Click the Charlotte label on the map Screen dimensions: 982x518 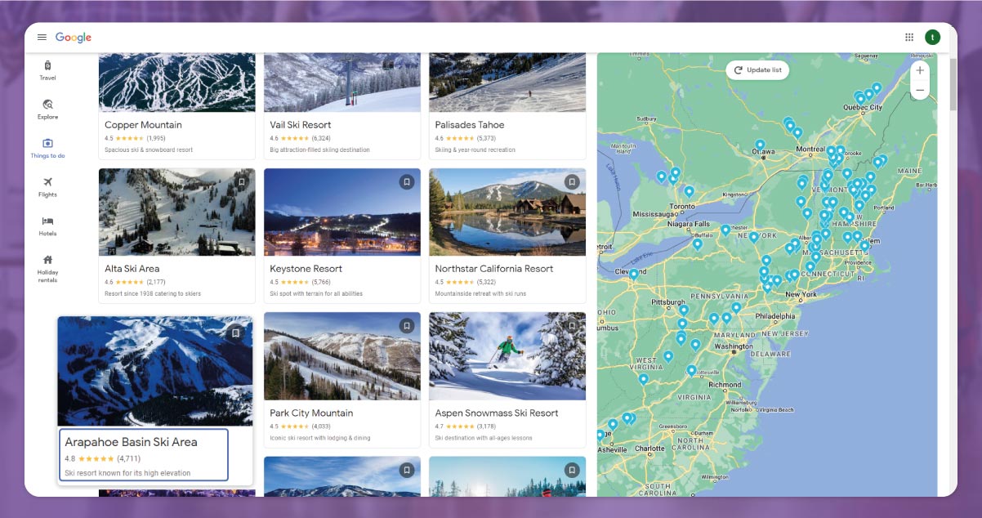pos(650,449)
